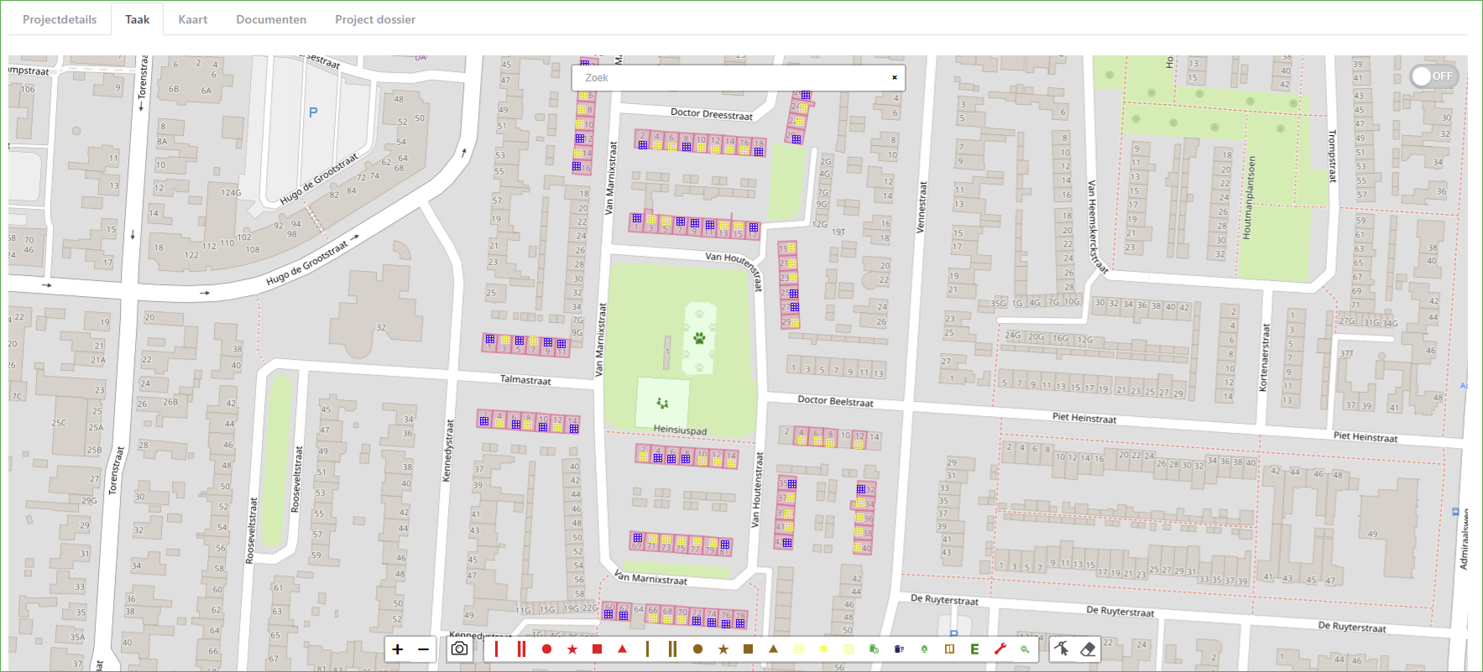Select the red star marker tool
This screenshot has height=672, width=1483.
(x=572, y=649)
